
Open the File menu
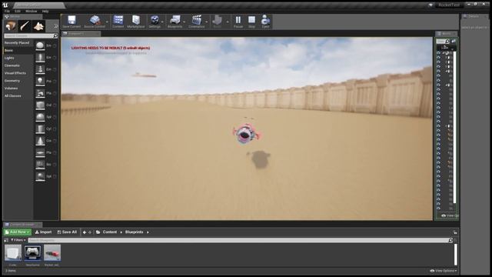(7, 12)
